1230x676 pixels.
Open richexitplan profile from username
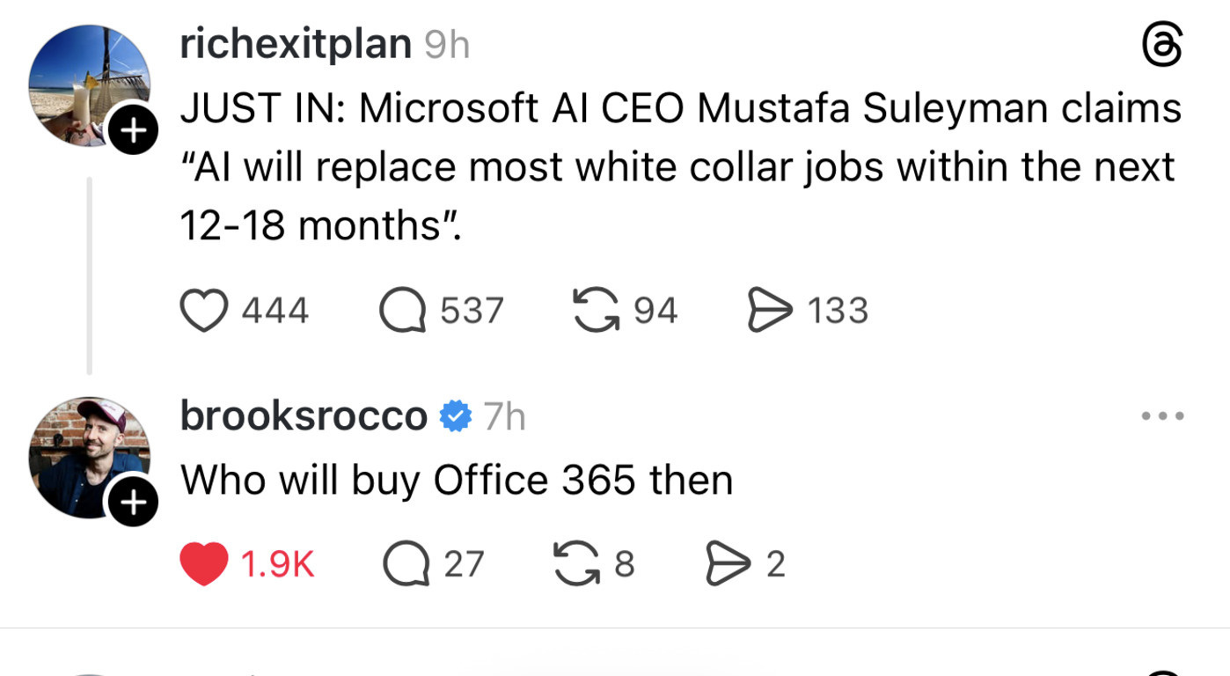click(x=295, y=44)
